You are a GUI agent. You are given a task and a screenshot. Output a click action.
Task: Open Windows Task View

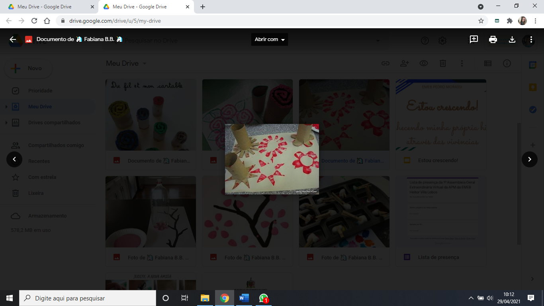click(185, 298)
